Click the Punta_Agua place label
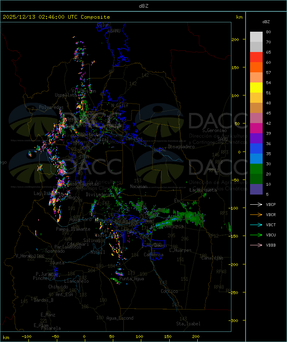Screen dimensions: 287x342 click(x=132, y=279)
